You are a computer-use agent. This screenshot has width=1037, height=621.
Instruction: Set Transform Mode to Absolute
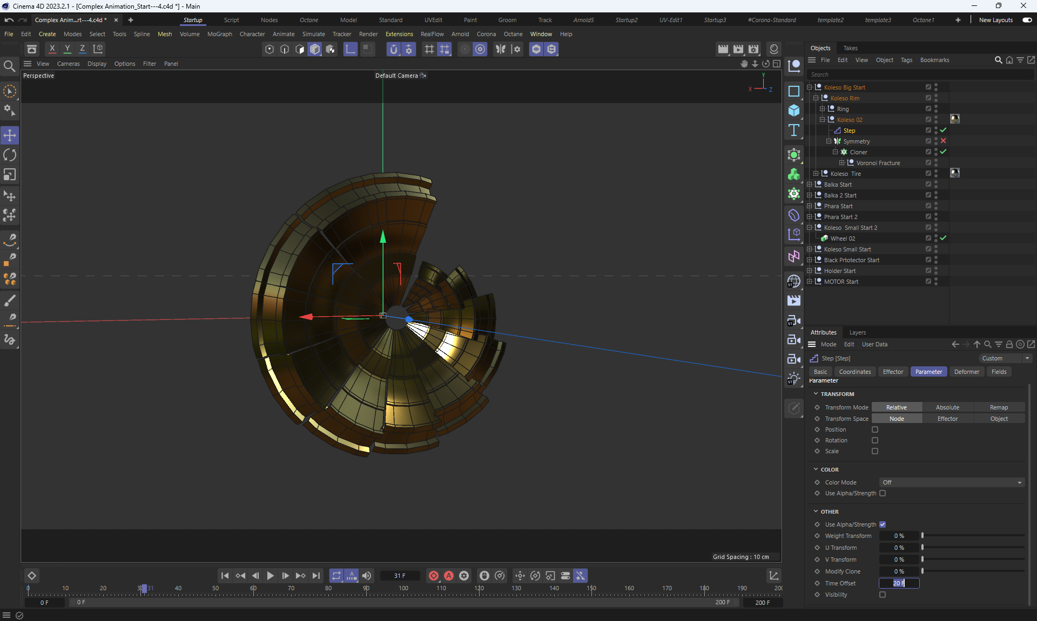pyautogui.click(x=947, y=407)
